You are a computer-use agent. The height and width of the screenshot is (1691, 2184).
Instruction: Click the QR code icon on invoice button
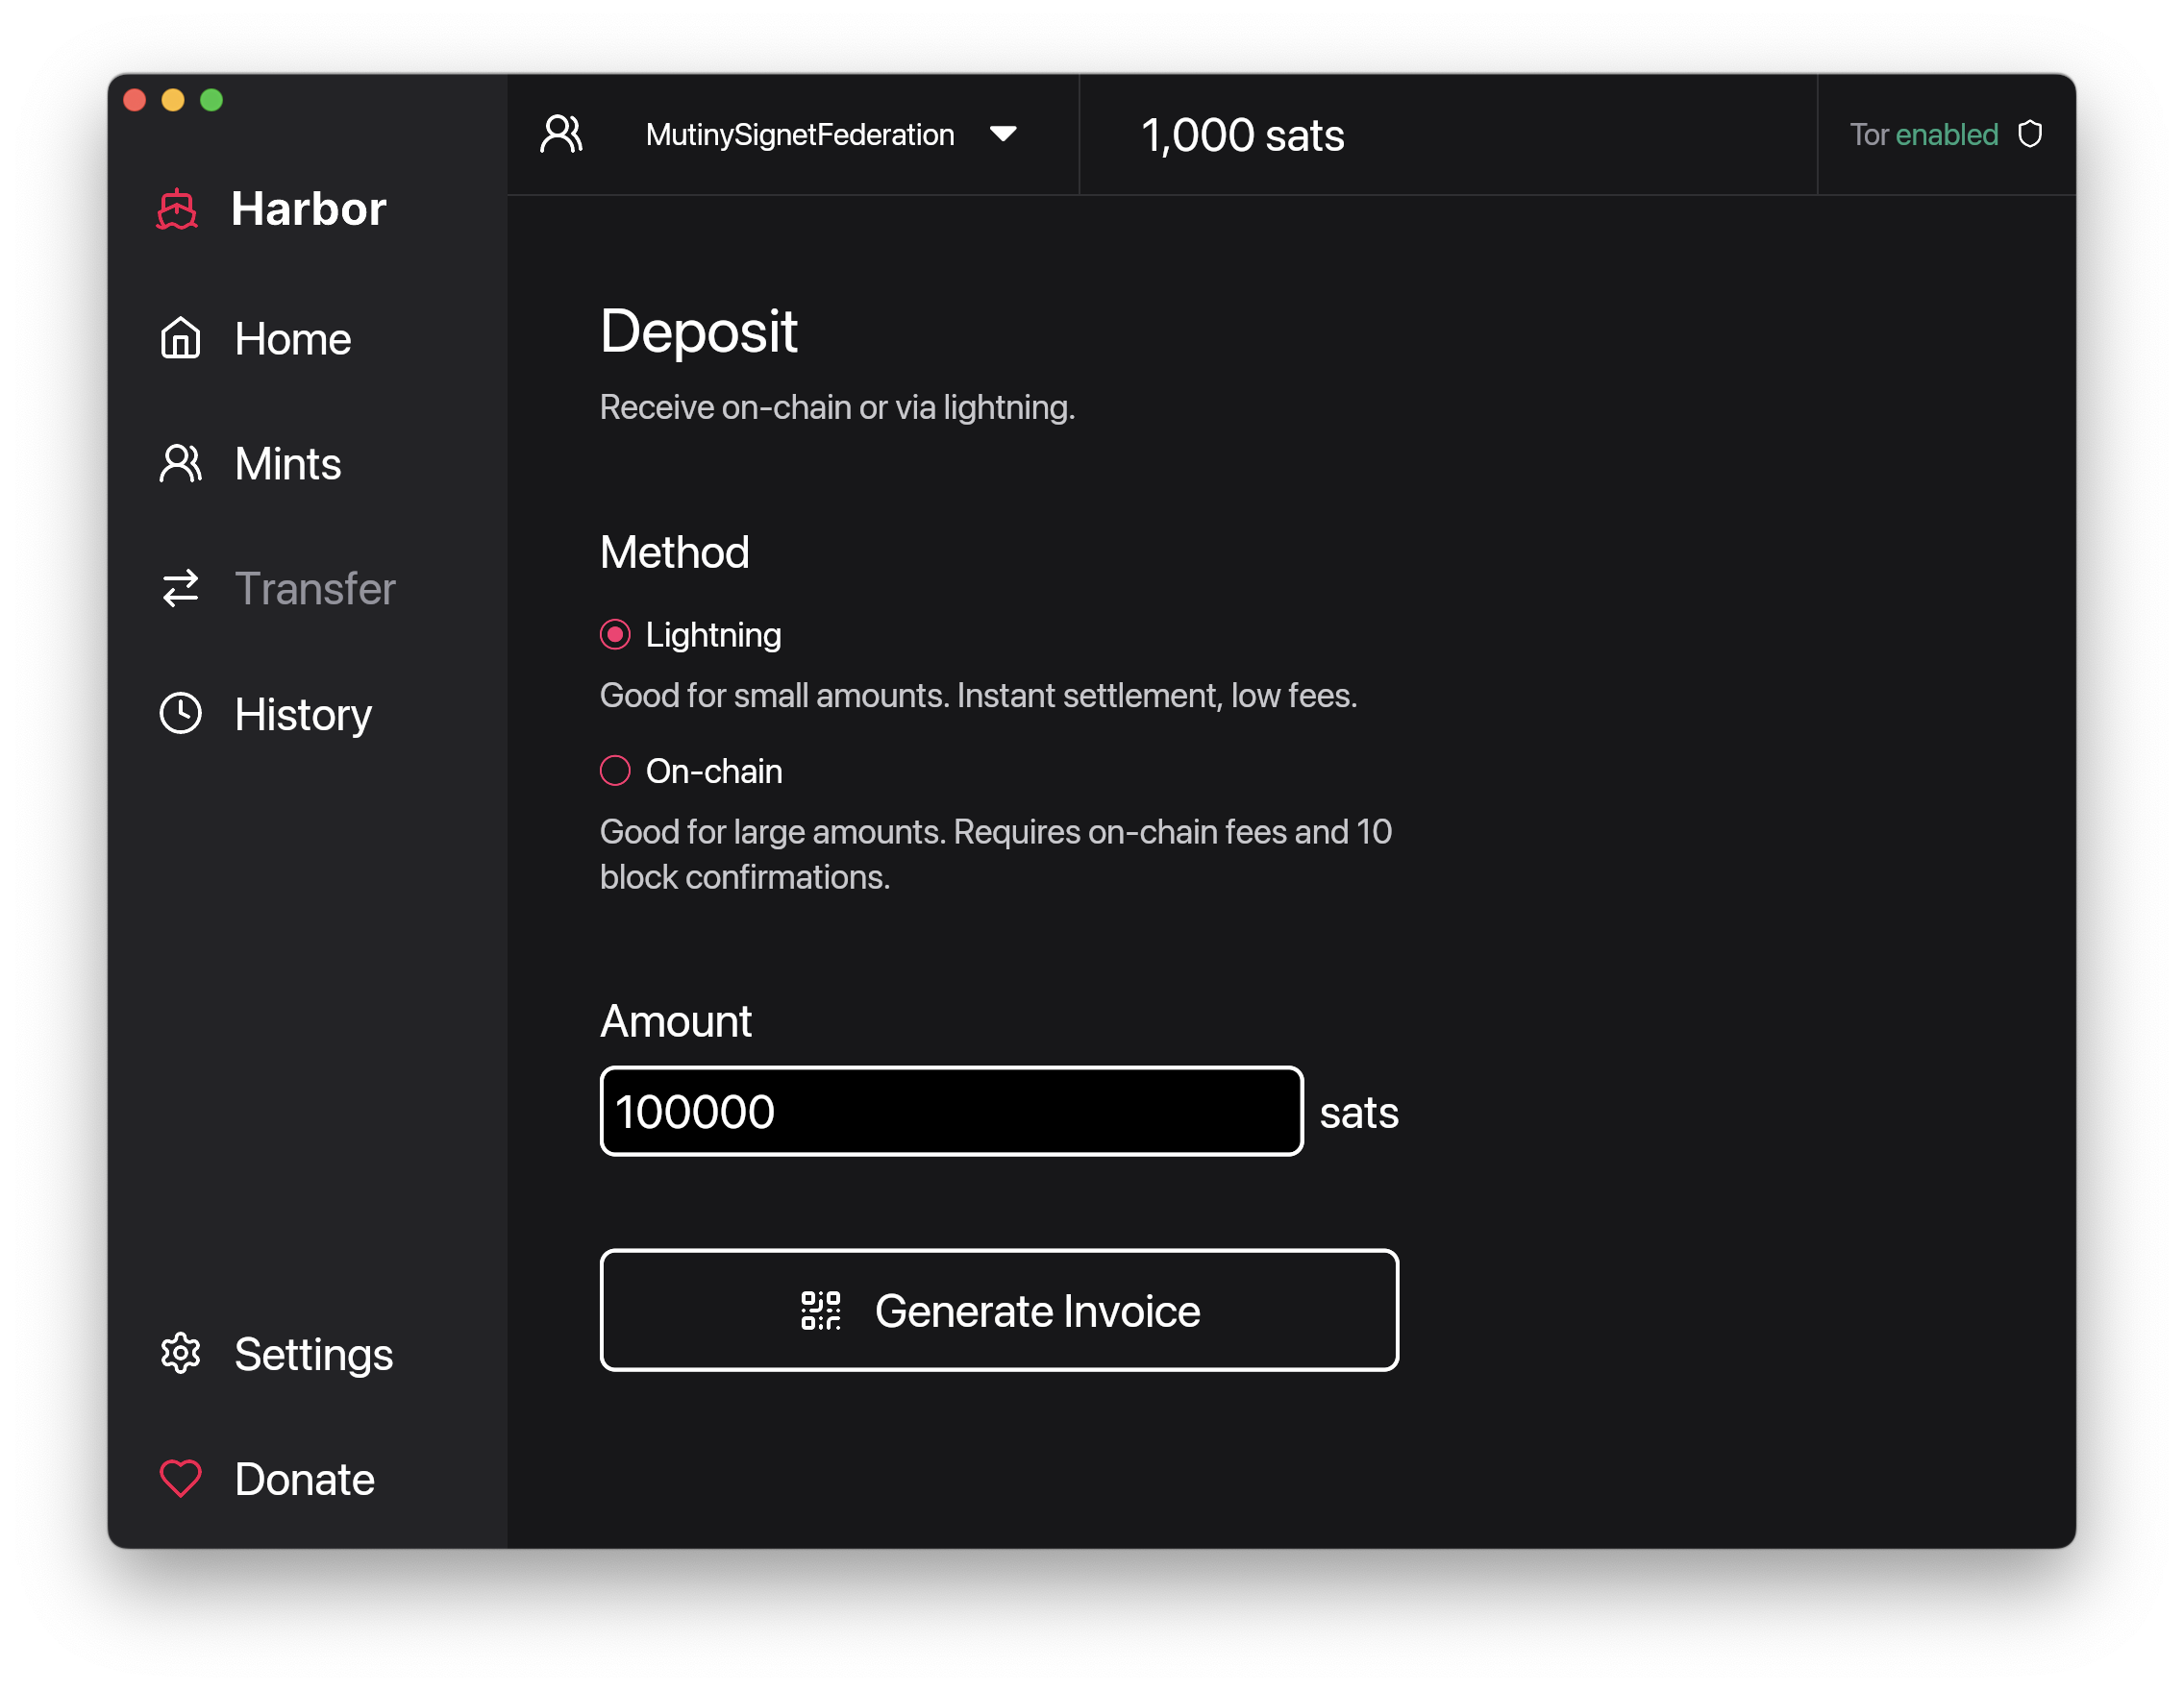pyautogui.click(x=821, y=1311)
